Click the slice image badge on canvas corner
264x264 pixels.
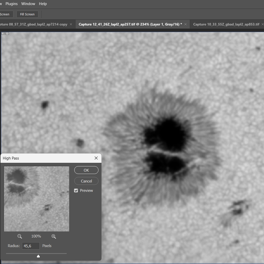7,33
